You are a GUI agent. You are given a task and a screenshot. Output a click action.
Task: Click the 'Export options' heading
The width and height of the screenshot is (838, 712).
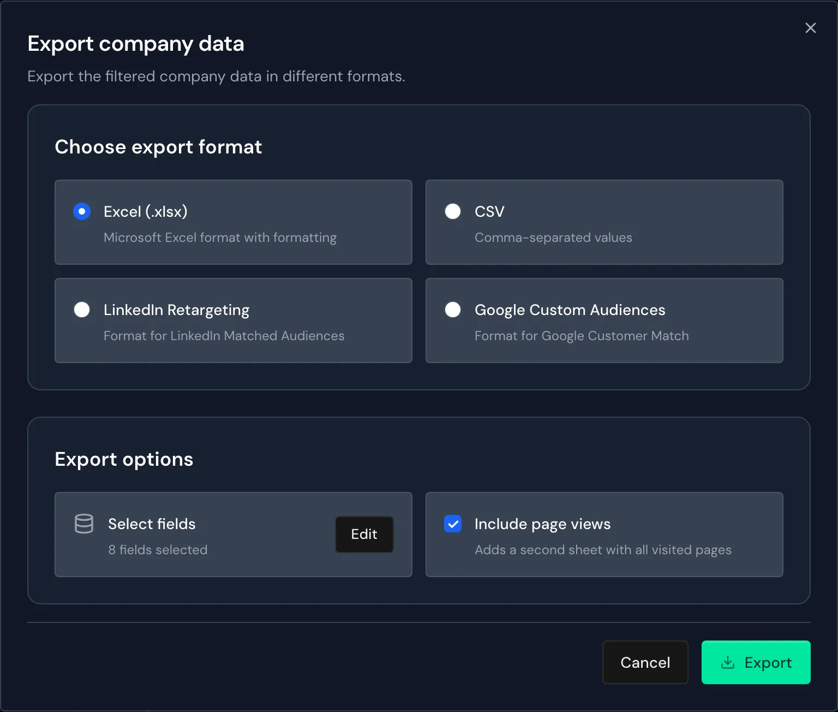pyautogui.click(x=124, y=459)
